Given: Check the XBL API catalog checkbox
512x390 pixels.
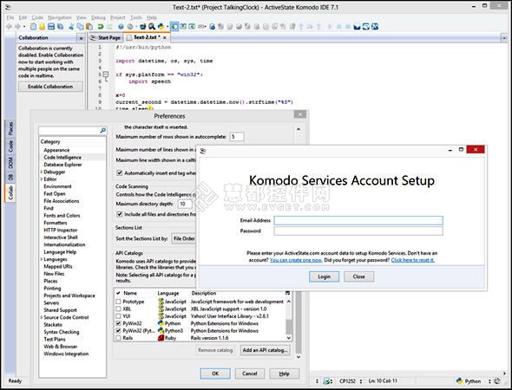Looking at the screenshot, I should point(118,309).
